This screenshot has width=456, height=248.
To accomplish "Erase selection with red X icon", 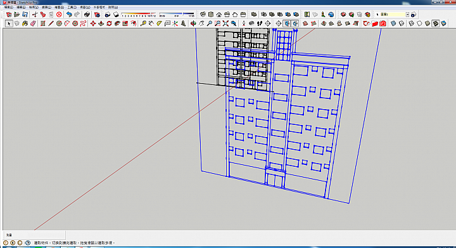I will [59, 15].
